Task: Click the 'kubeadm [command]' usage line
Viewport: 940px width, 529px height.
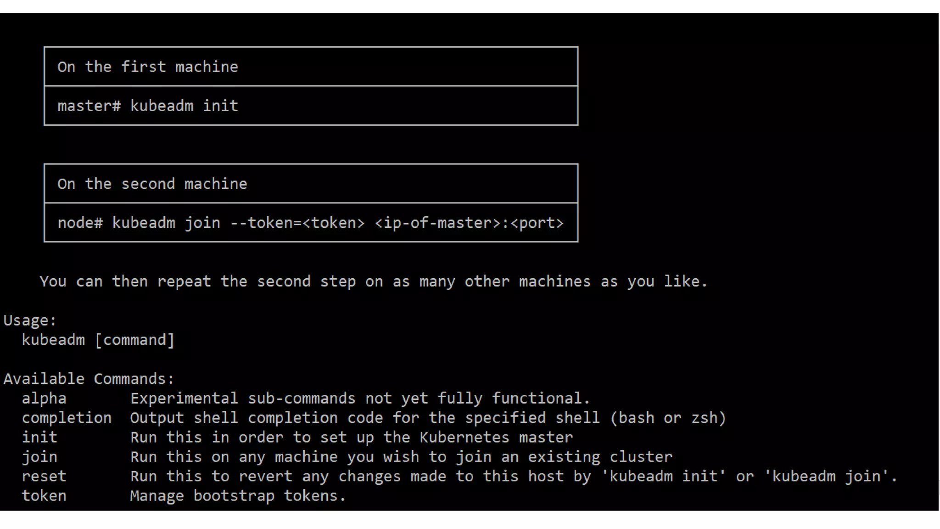Action: (98, 340)
